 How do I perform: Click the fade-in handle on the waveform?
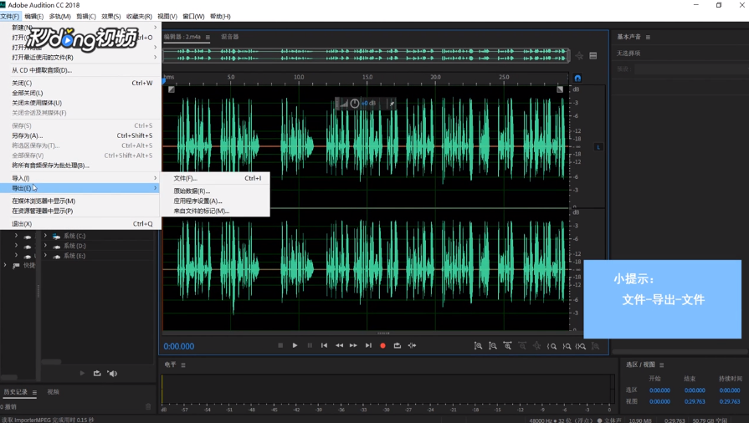[172, 89]
